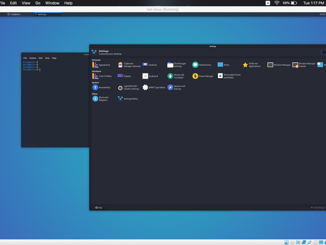Open the VirtualBox View menu

[26, 3]
